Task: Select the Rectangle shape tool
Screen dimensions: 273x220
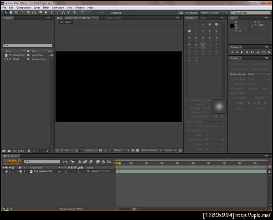Action: (40, 13)
